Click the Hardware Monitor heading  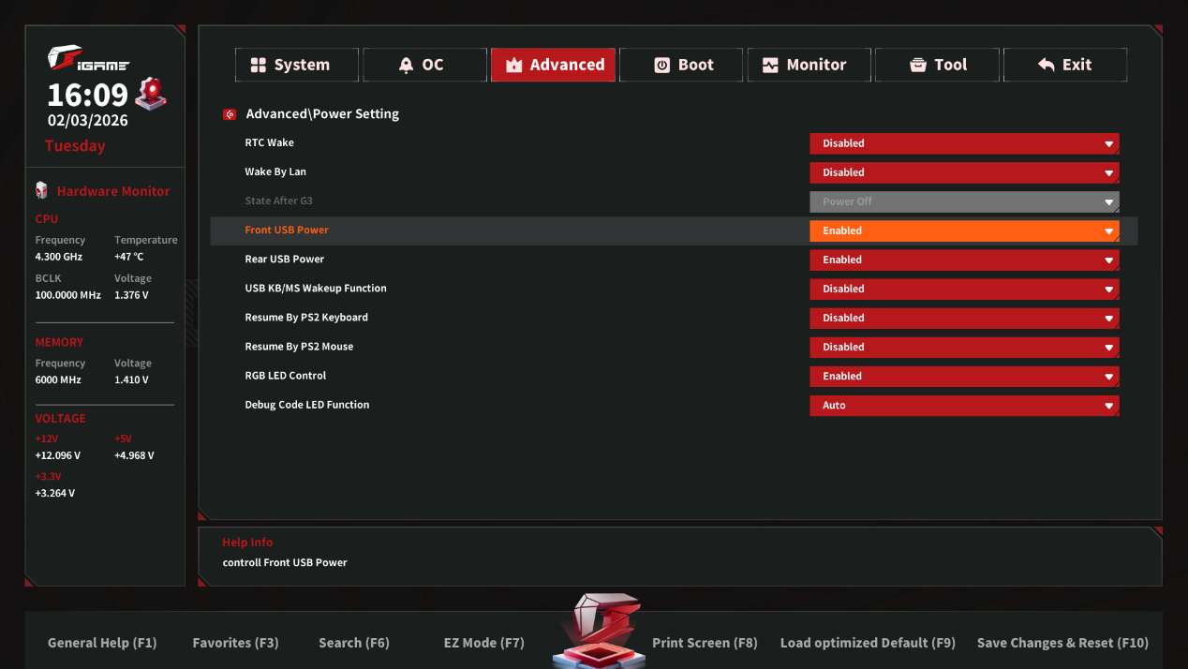[113, 191]
